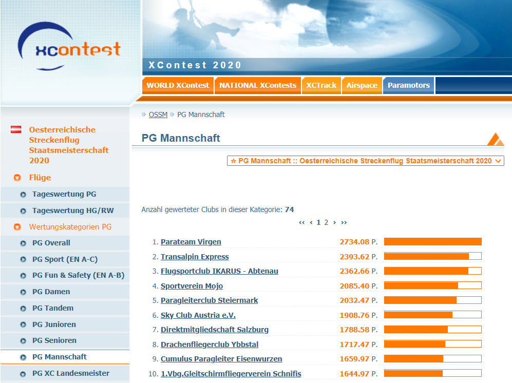Open Paragleiterclub Steiermark link
Image resolution: width=512 pixels, height=383 pixels.
[210, 300]
